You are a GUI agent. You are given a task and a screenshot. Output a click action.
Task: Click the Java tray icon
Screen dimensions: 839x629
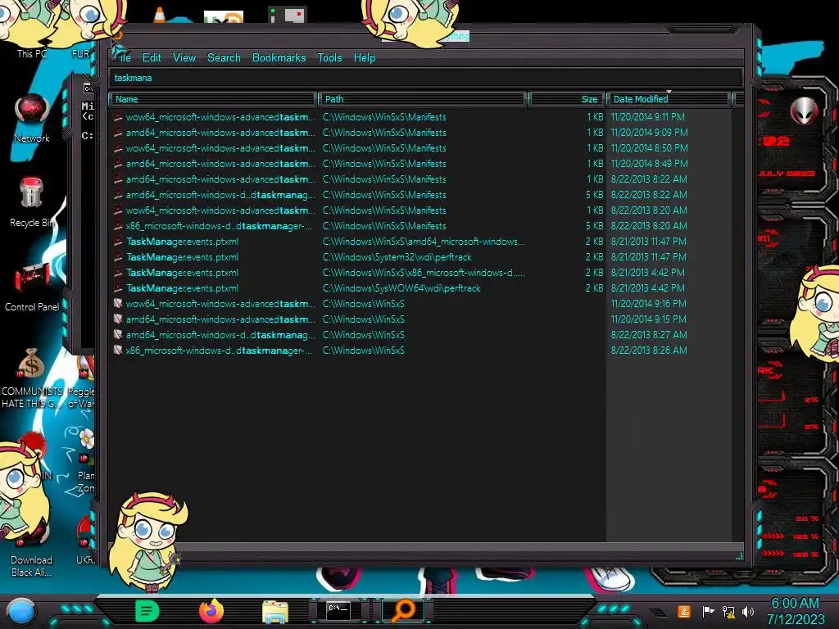pyautogui.click(x=684, y=611)
